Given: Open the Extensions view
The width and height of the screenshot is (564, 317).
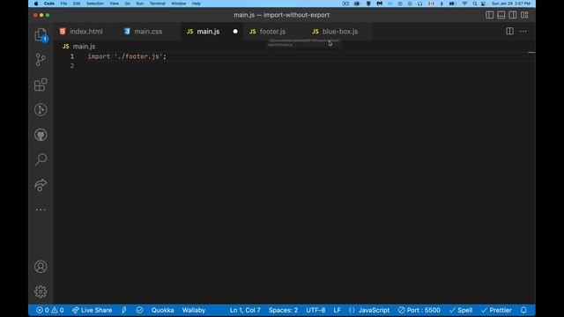Looking at the screenshot, I should pyautogui.click(x=41, y=85).
